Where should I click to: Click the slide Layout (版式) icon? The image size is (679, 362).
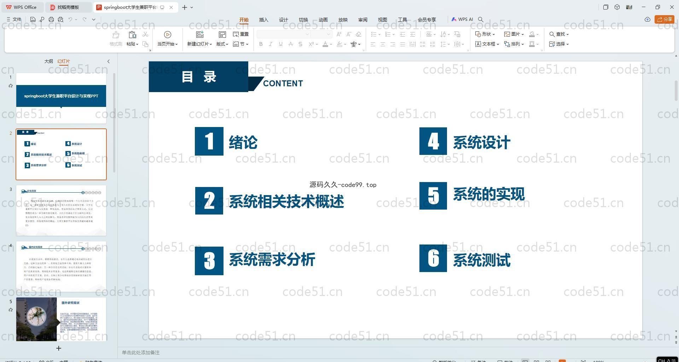222,35
